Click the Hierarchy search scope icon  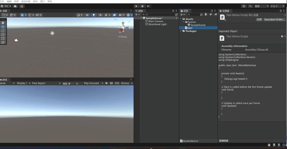(x=176, y=15)
